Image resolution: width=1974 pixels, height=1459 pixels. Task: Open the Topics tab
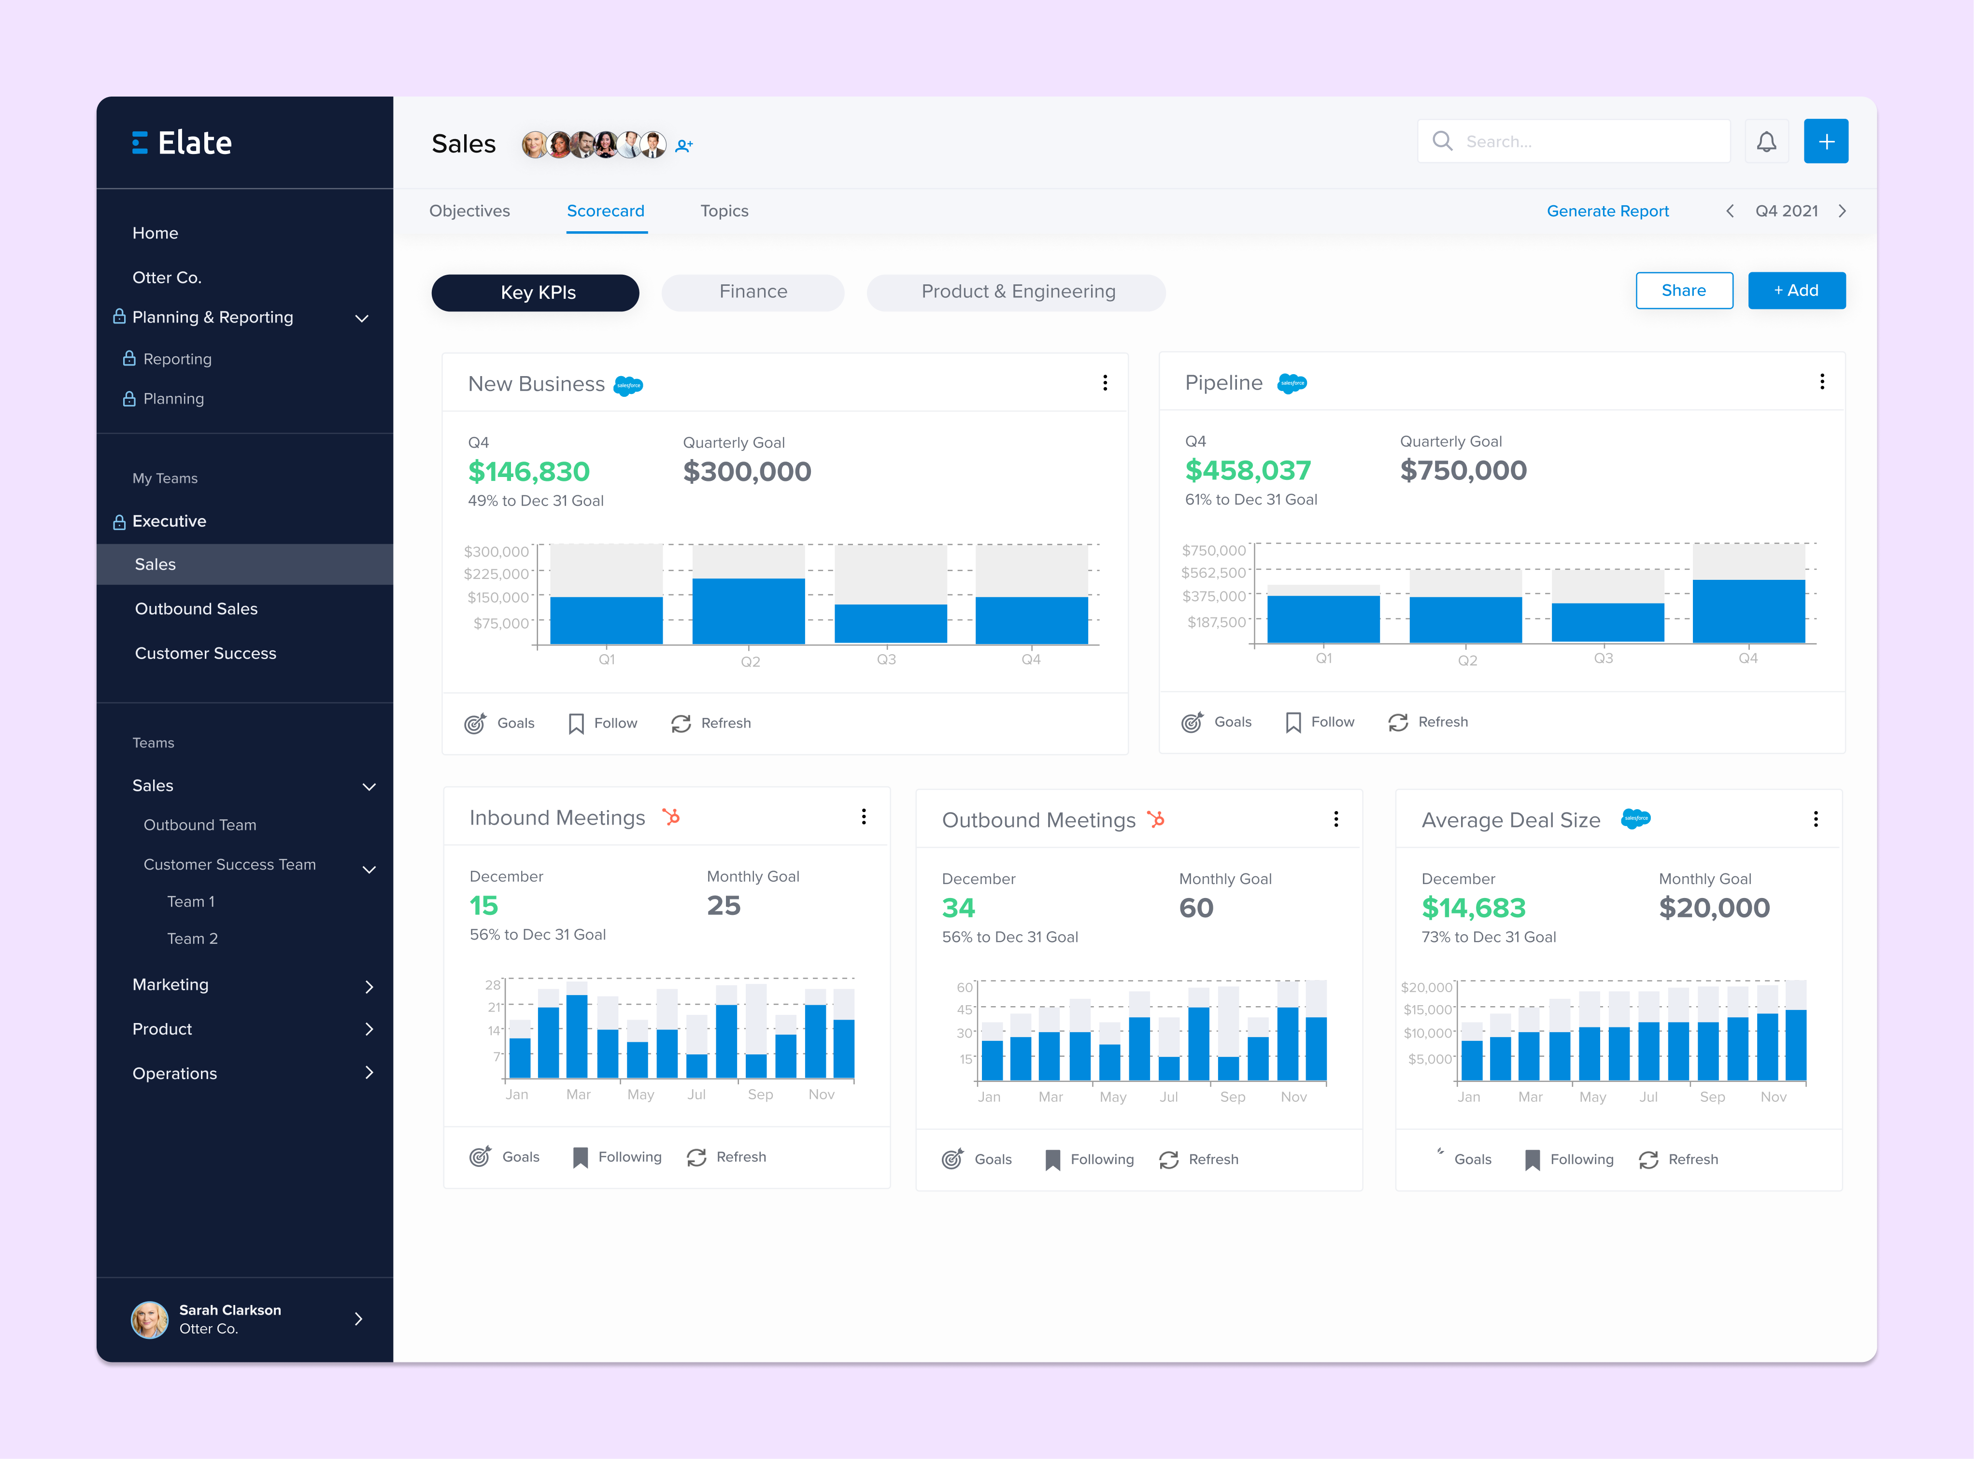[724, 211]
